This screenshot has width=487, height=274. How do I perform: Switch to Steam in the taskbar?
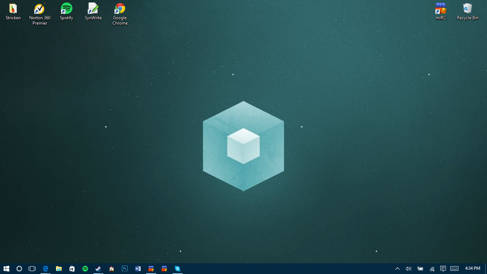tap(98, 269)
